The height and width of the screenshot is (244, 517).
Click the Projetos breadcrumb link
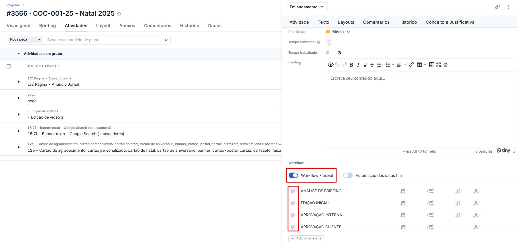tap(13, 5)
